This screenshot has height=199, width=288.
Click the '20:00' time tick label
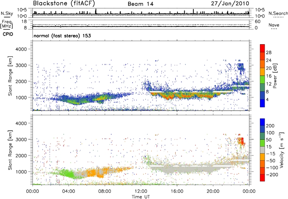pos(213,191)
